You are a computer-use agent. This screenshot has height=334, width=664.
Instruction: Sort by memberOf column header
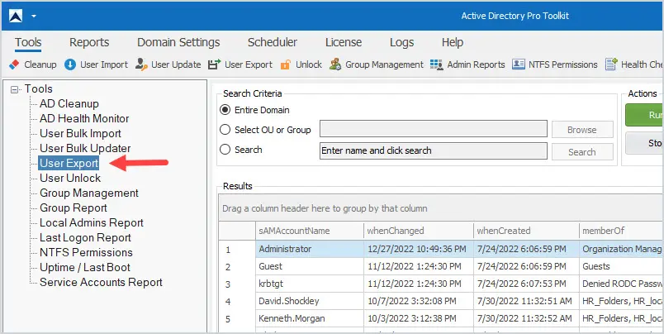pyautogui.click(x=621, y=231)
